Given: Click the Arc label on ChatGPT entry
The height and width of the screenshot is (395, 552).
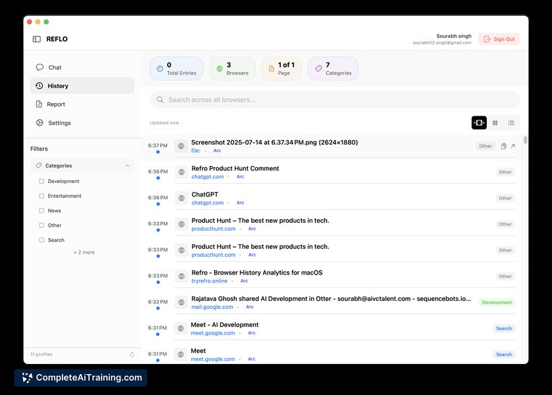Looking at the screenshot, I should coord(240,203).
